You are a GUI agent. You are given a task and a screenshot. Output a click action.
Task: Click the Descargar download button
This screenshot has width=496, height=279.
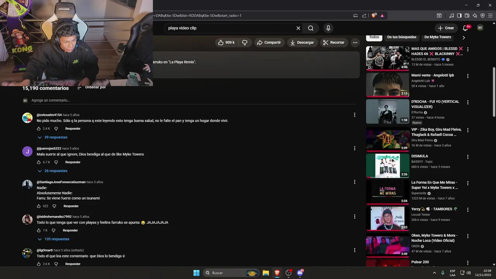(x=302, y=43)
